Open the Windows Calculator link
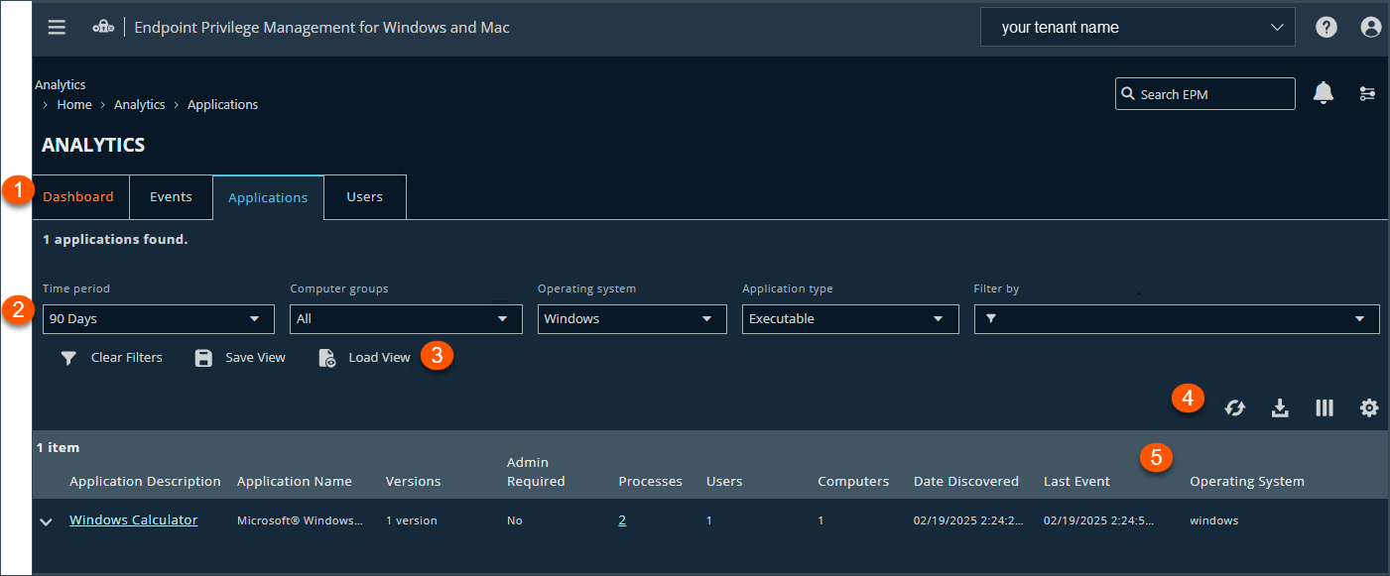Screen dimensions: 1390x576 134,520
